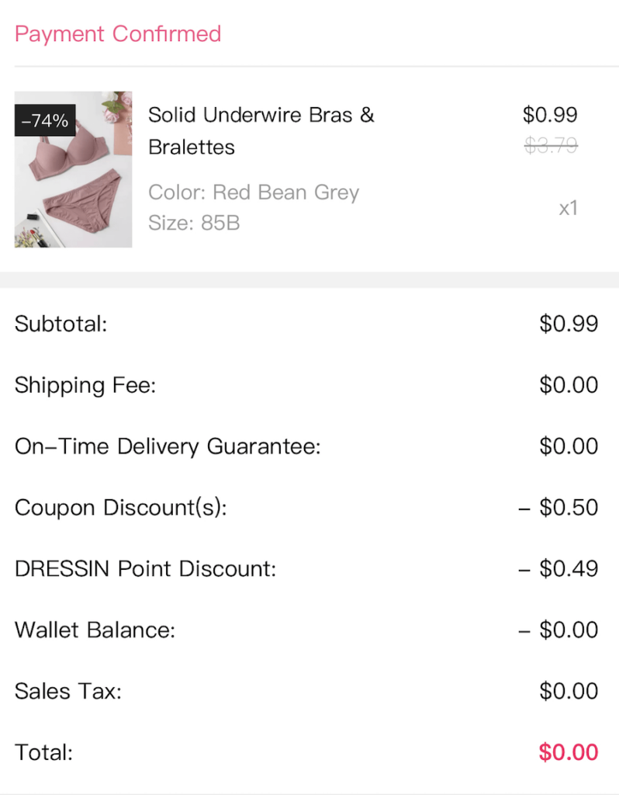Click the pink Total amount $0.00

[569, 752]
